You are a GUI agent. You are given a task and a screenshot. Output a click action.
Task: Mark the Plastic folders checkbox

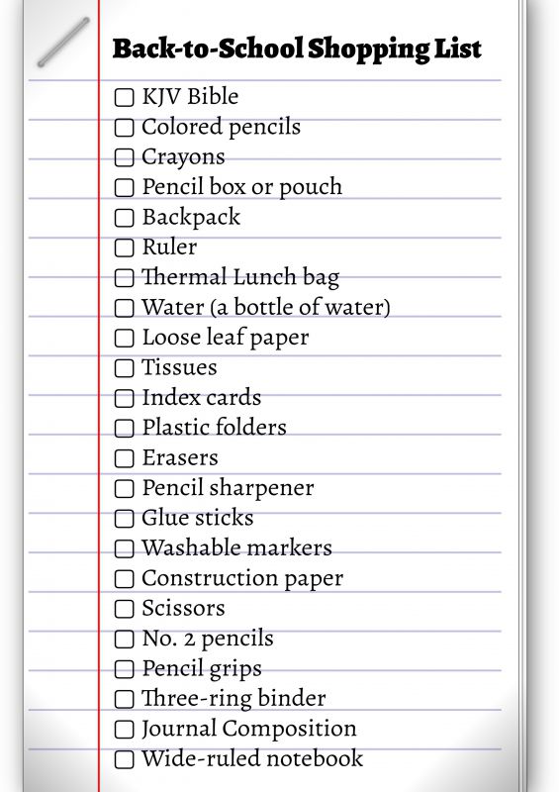click(x=125, y=429)
